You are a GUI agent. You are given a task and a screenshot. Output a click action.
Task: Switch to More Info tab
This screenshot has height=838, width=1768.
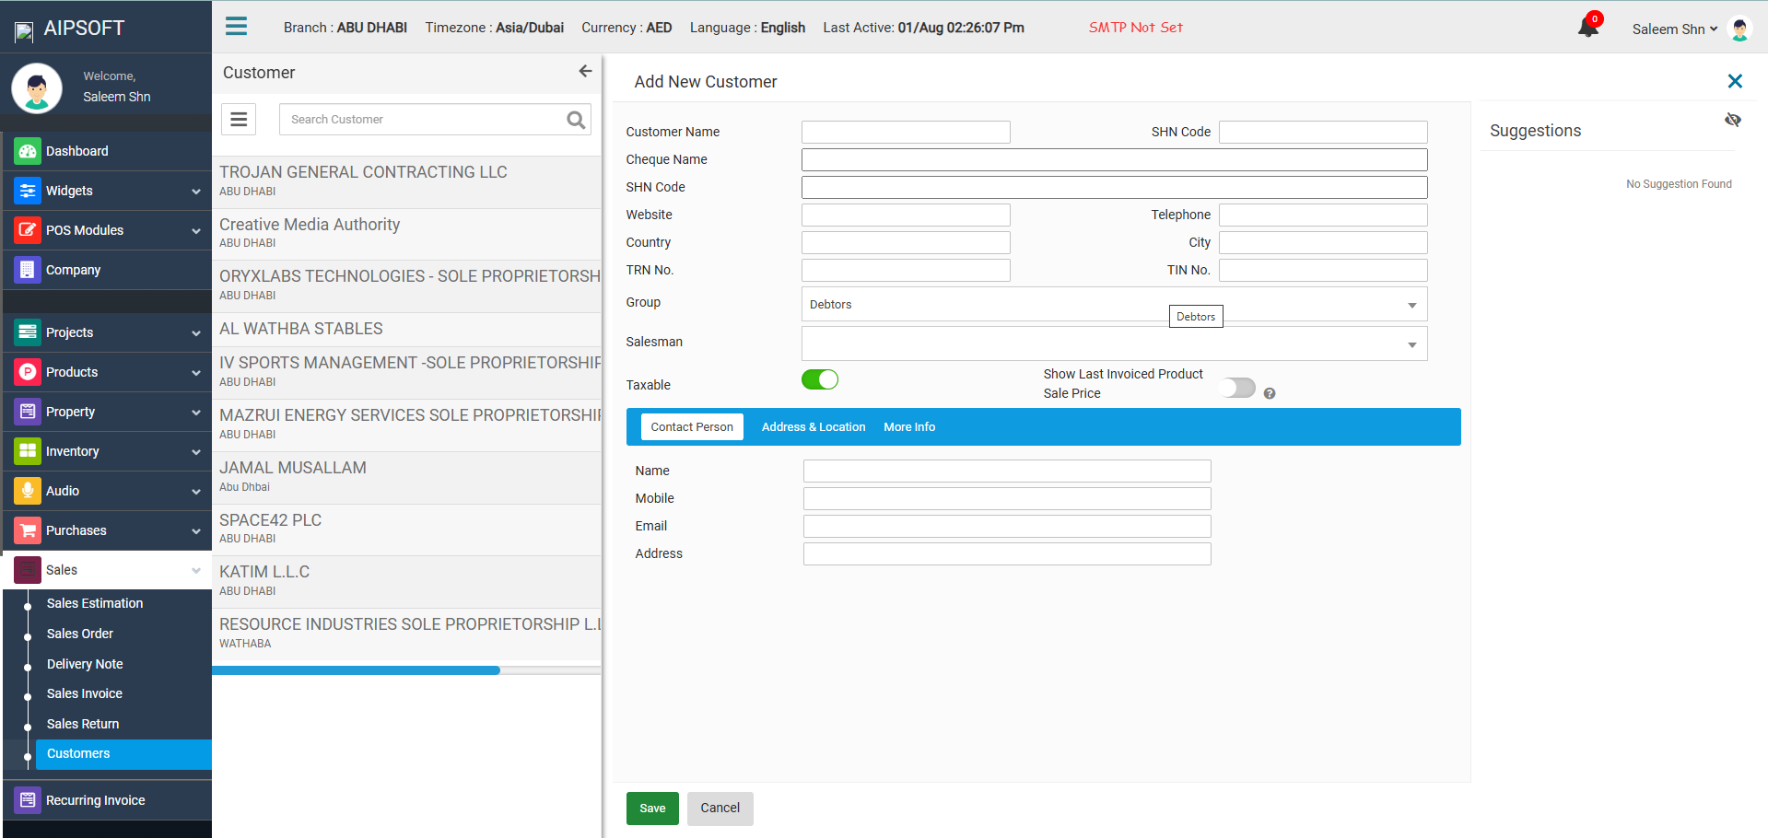point(909,426)
